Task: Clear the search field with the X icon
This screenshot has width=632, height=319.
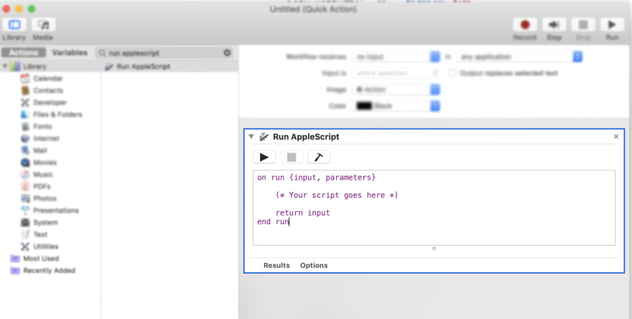Action: coord(228,53)
